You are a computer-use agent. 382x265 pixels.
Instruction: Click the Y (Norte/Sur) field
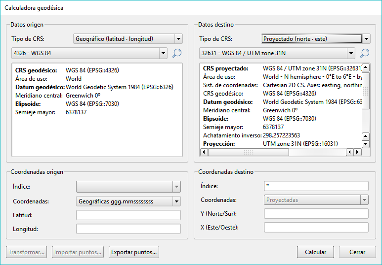click(316, 213)
